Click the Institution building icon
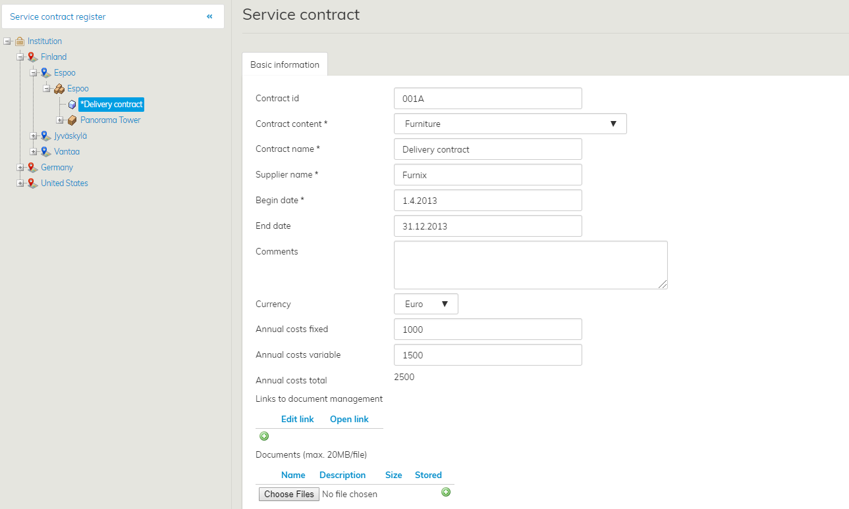The height and width of the screenshot is (509, 849). tap(20, 41)
